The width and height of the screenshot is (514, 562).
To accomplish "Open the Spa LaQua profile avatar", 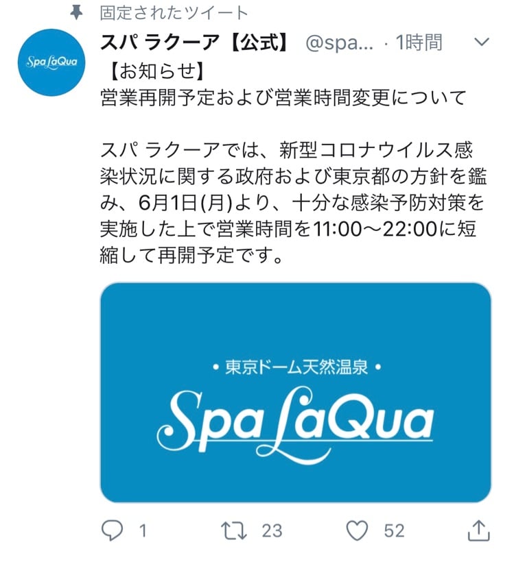I will click(x=52, y=62).
